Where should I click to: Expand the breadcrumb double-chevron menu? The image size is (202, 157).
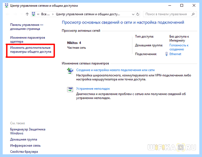tap(38, 14)
